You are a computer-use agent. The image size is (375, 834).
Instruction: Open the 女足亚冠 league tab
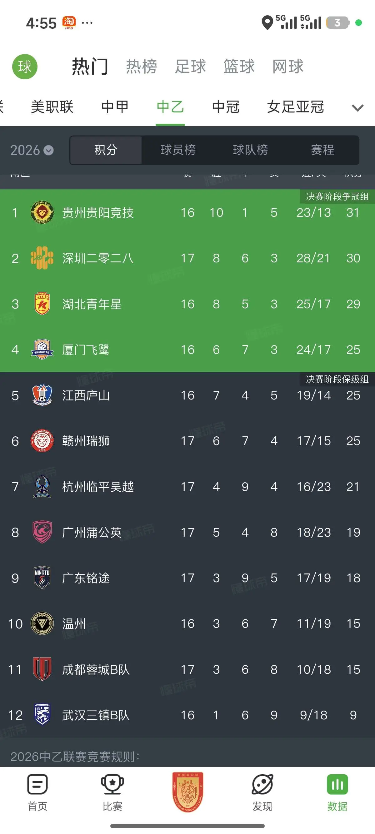point(295,107)
